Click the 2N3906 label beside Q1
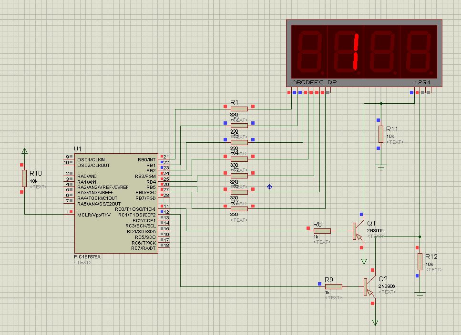The width and height of the screenshot is (461, 335). point(375,231)
